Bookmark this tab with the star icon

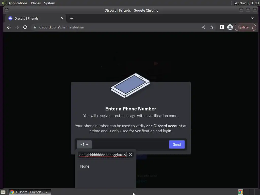pos(212,27)
